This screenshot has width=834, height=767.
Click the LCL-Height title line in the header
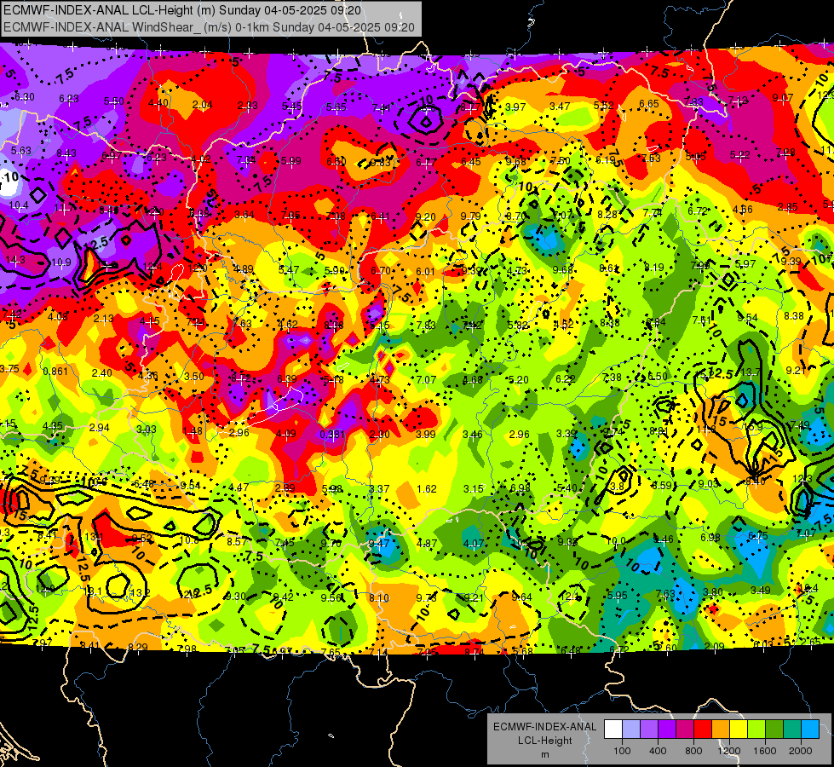click(x=182, y=10)
